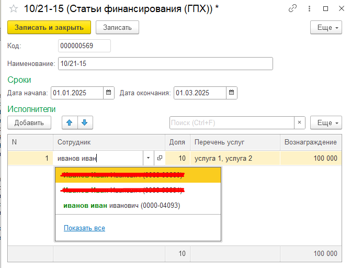The width and height of the screenshot is (351, 268).
Task: Expand Сотрудник dropdown arrow
Action: point(148,158)
